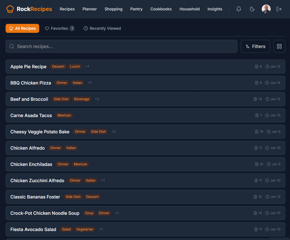The height and width of the screenshot is (240, 290).
Task: Click the user profile avatar
Action: click(x=266, y=9)
